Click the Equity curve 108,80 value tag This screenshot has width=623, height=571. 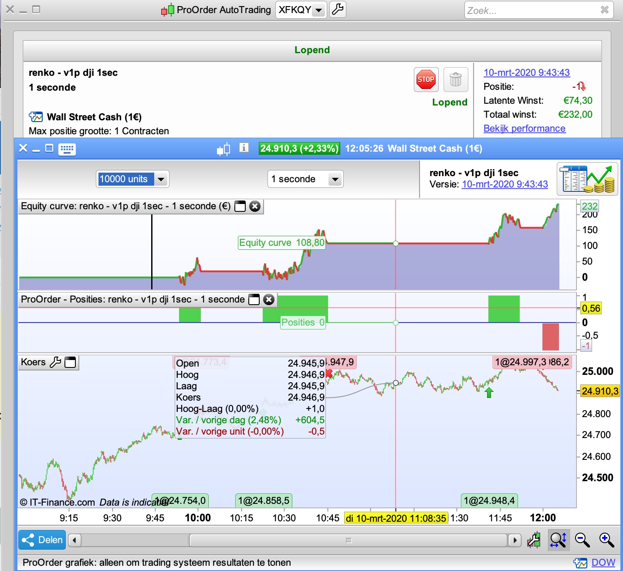(282, 243)
